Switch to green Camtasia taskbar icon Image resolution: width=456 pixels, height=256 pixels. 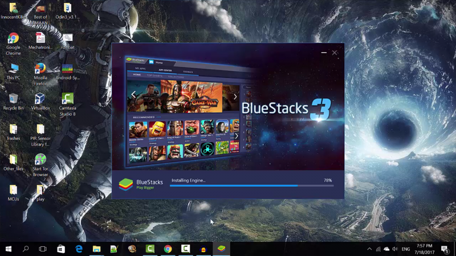150,249
